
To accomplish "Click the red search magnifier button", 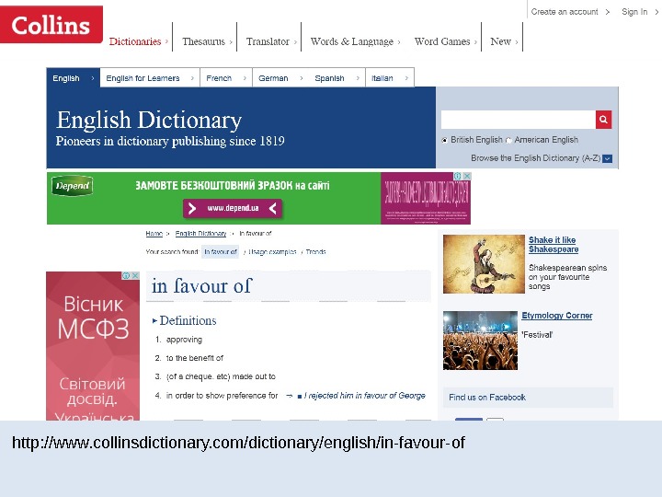I will [604, 120].
